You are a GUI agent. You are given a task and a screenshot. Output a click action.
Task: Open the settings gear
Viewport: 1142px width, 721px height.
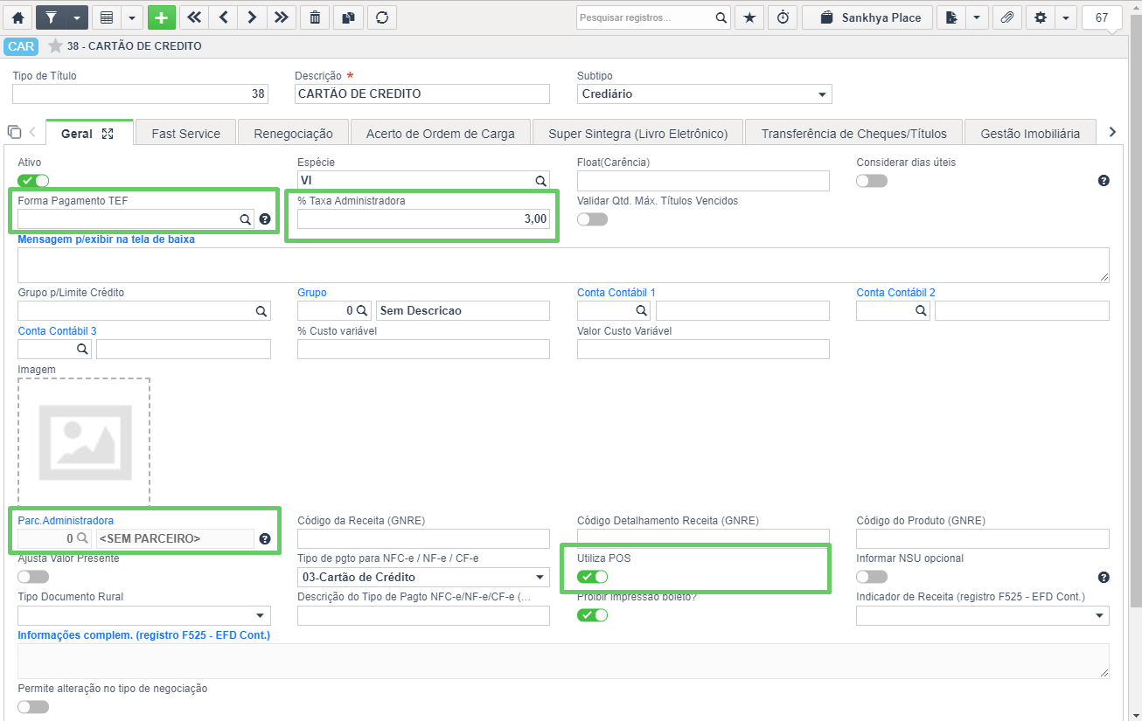[1041, 17]
